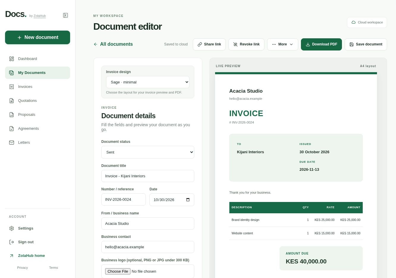
Task: Open the Document status dropdown
Action: (148, 152)
